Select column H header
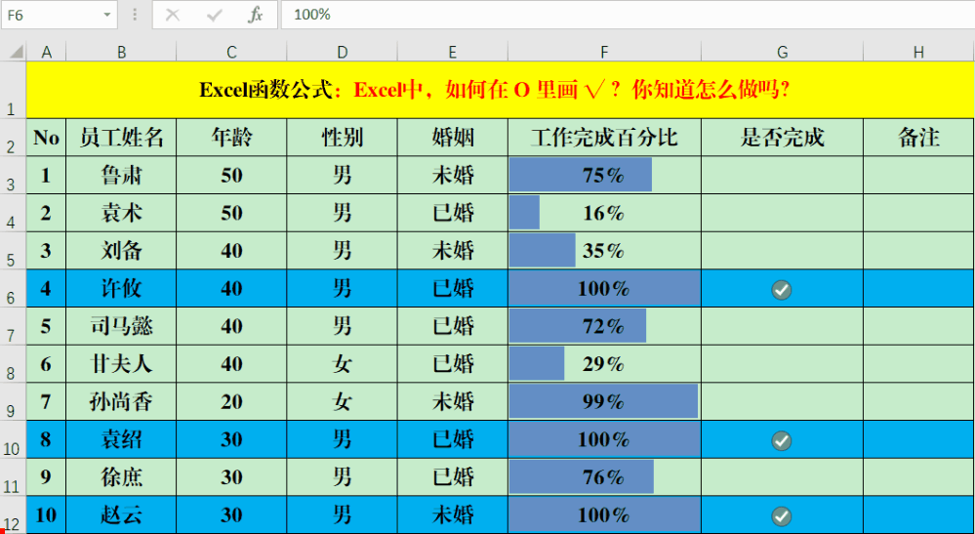975x534 pixels. [919, 52]
